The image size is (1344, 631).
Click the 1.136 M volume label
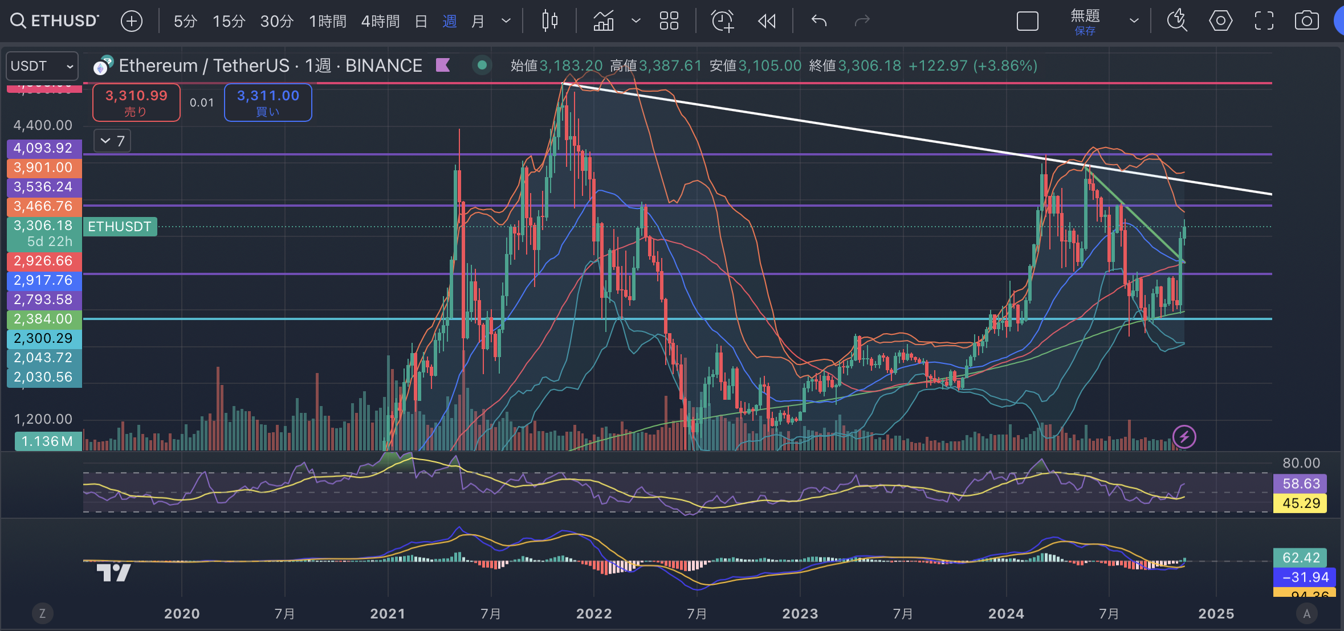[47, 441]
